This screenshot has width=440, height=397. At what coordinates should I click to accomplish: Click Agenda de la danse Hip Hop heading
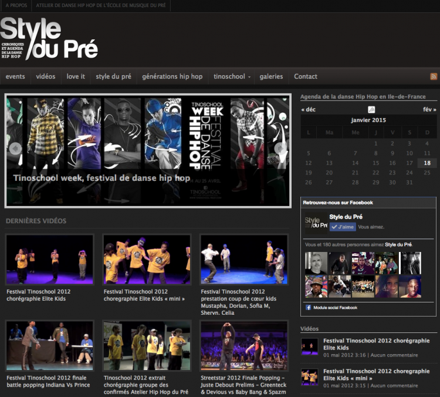click(363, 97)
